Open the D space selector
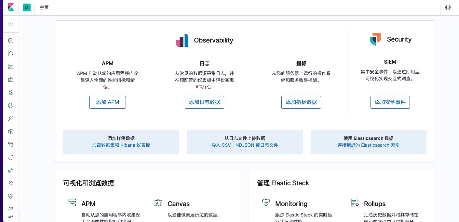The width and height of the screenshot is (459, 222). 27,7
